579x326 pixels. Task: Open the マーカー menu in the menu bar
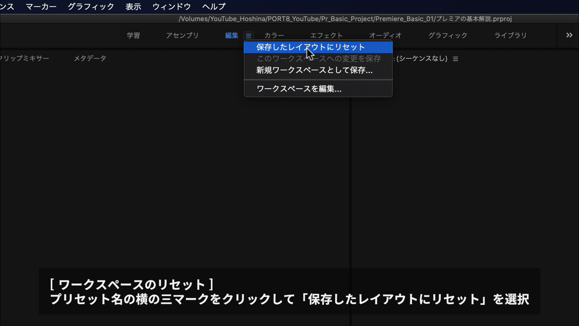point(41,7)
